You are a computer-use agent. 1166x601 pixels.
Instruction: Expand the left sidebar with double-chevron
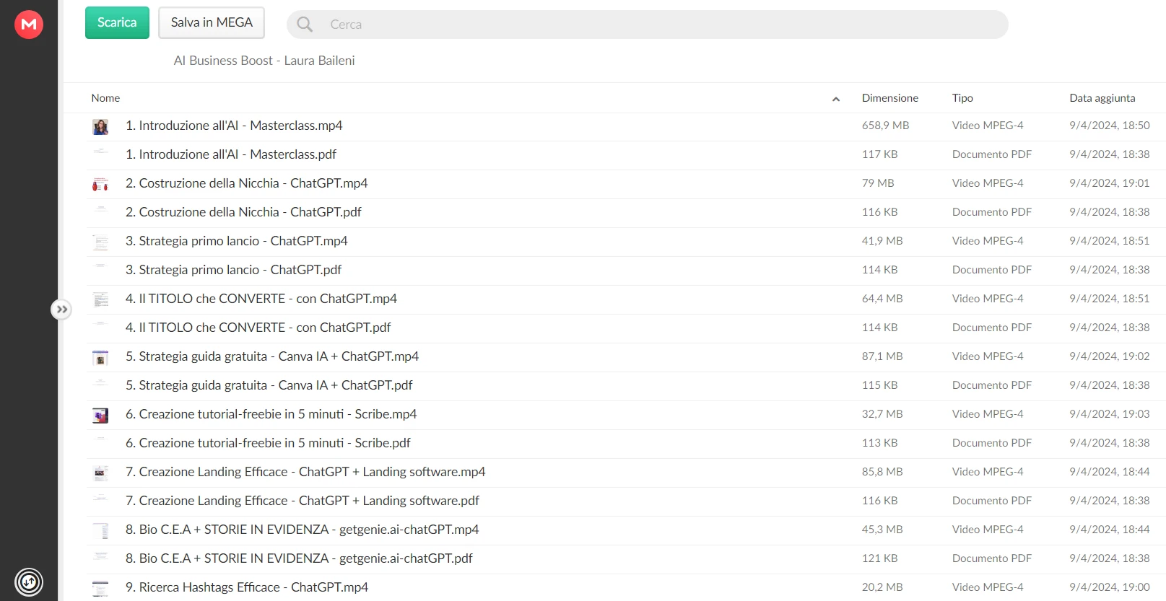point(61,310)
